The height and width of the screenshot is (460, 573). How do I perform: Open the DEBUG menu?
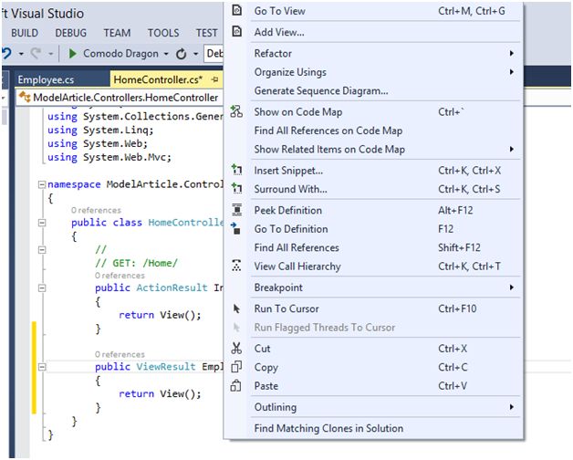click(71, 33)
